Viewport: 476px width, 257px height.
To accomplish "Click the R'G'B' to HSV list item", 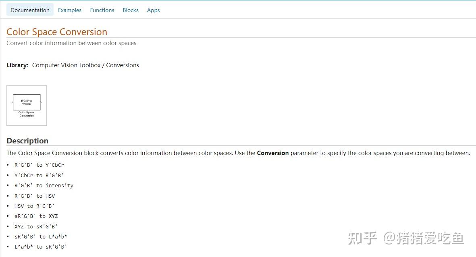I will [x=35, y=196].
